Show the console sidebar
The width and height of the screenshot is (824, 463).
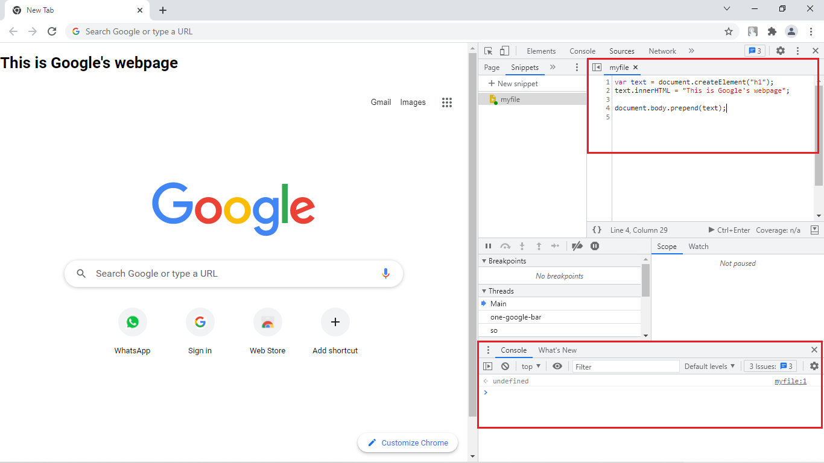tap(488, 367)
